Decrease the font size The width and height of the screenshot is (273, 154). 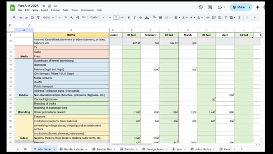(x=110, y=17)
